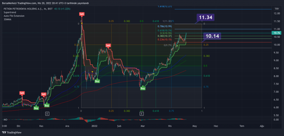
Task: Click the Sell marker at the chart's highest peak
Action: 82,14
